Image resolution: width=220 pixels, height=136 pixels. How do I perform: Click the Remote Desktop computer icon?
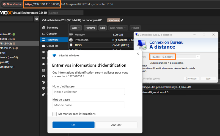142,45
